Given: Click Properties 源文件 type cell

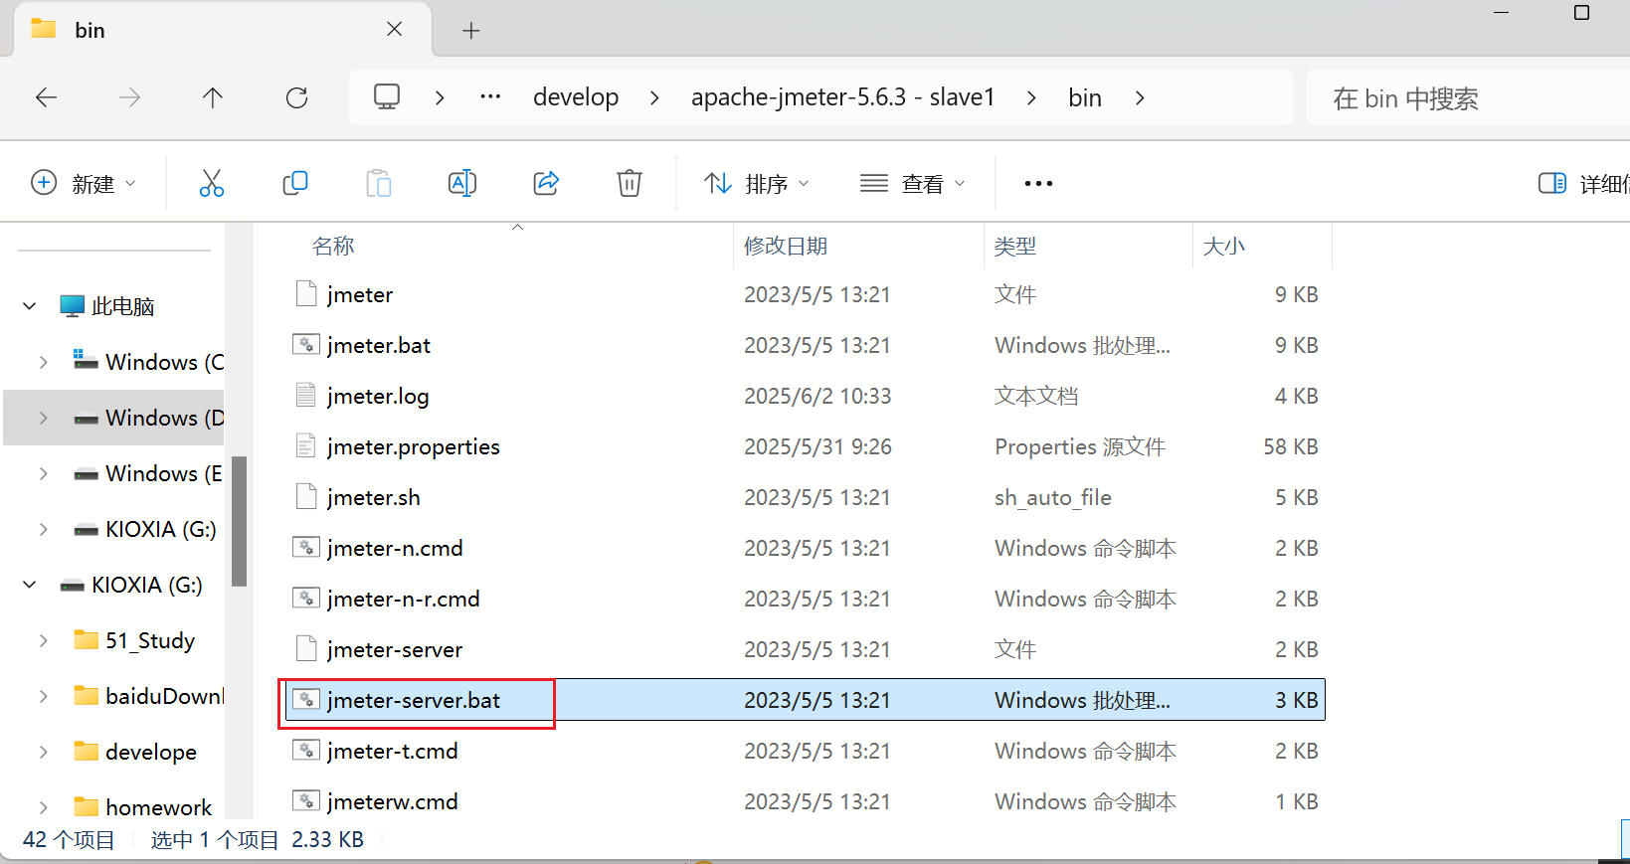Looking at the screenshot, I should point(1080,446).
